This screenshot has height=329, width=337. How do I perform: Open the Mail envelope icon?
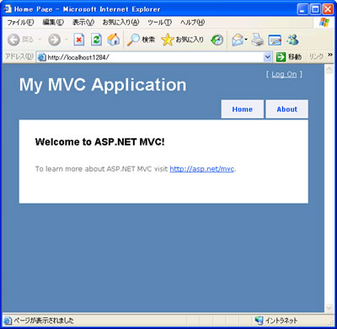238,40
